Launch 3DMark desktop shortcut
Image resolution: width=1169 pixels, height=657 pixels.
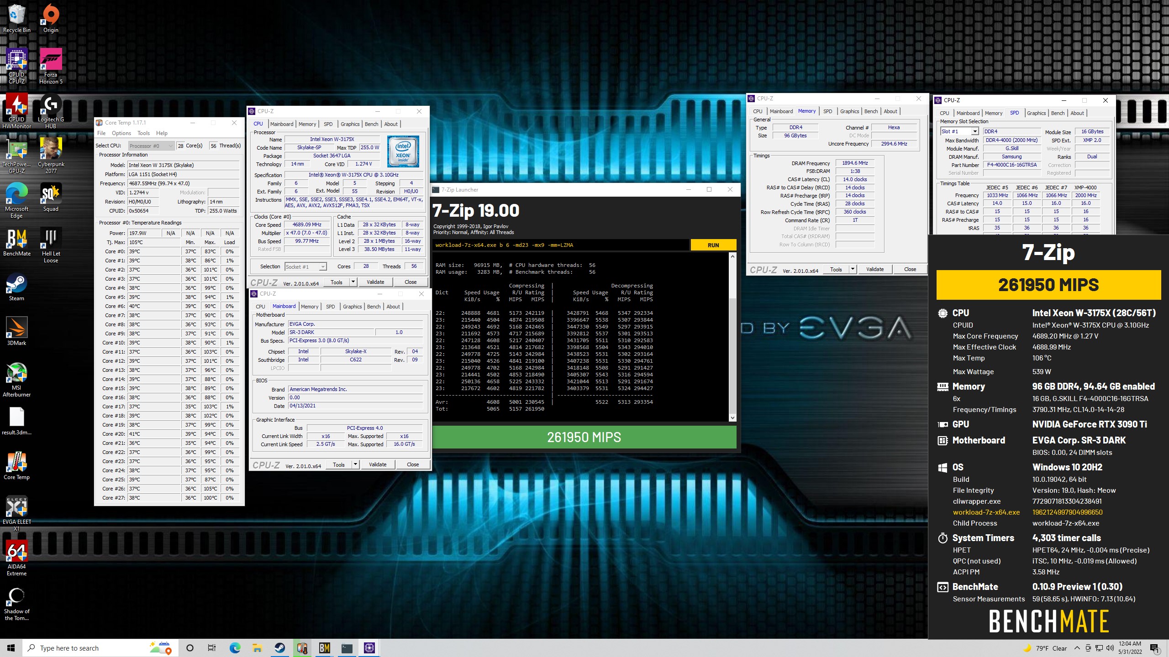pyautogui.click(x=17, y=331)
